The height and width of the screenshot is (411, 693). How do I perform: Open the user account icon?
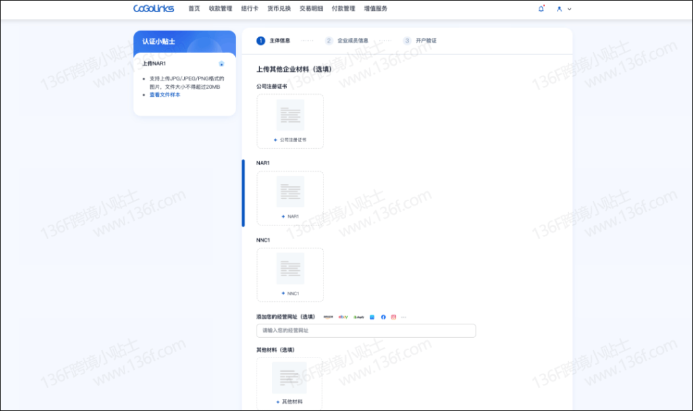coord(559,9)
